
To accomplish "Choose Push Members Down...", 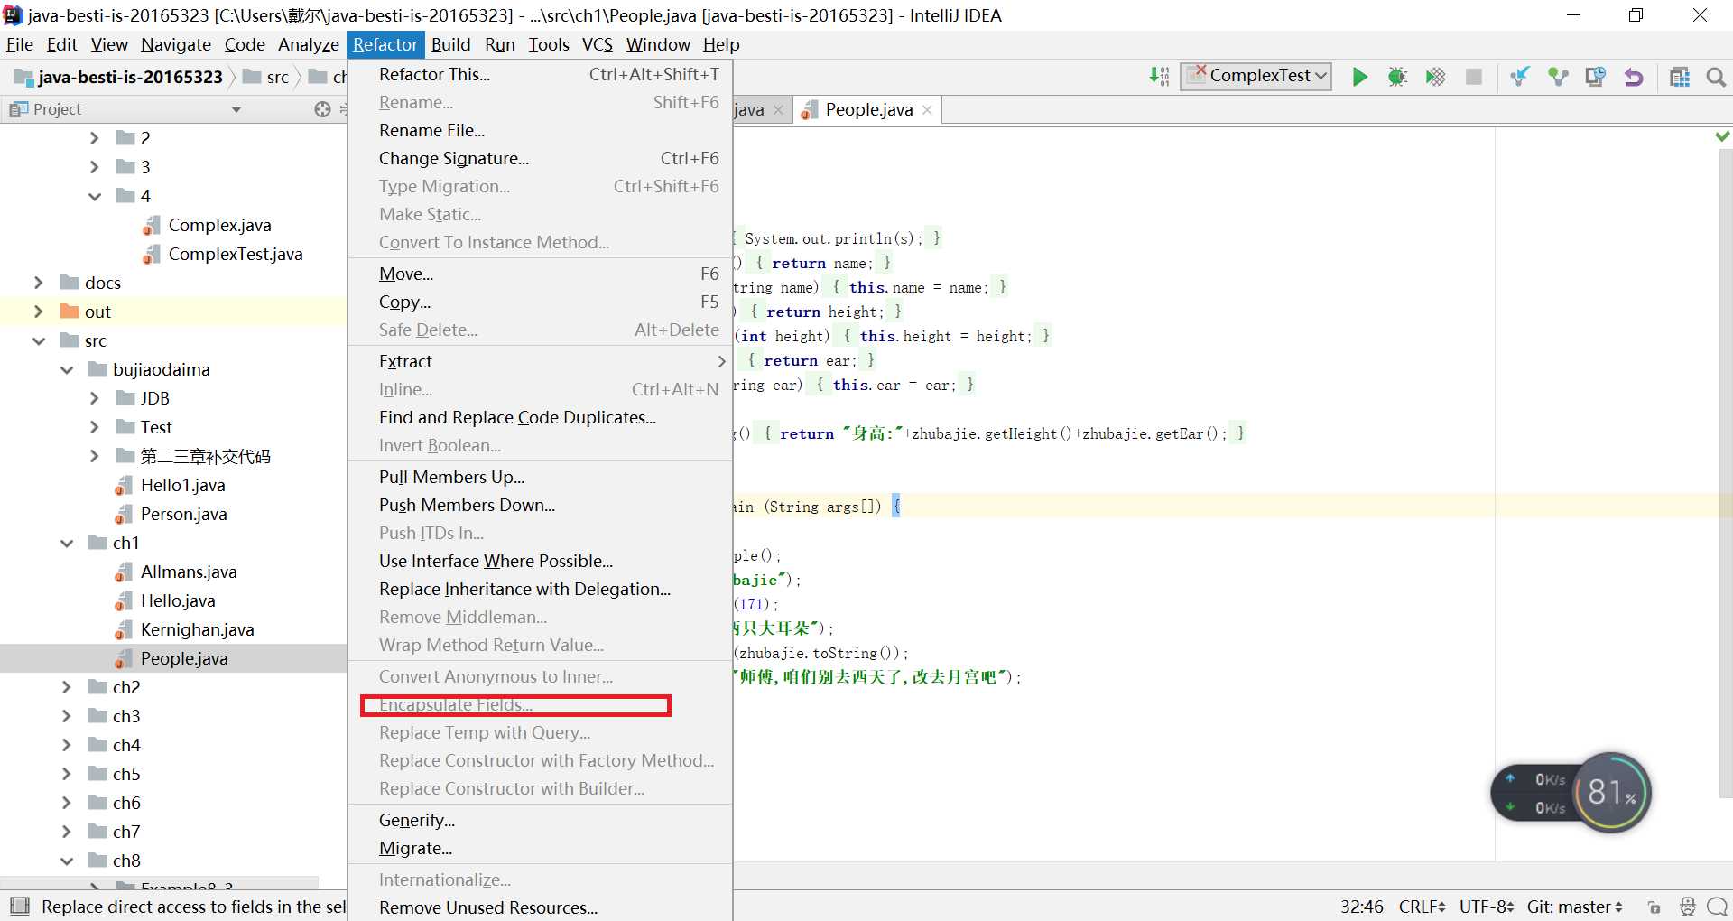I will tap(540, 505).
